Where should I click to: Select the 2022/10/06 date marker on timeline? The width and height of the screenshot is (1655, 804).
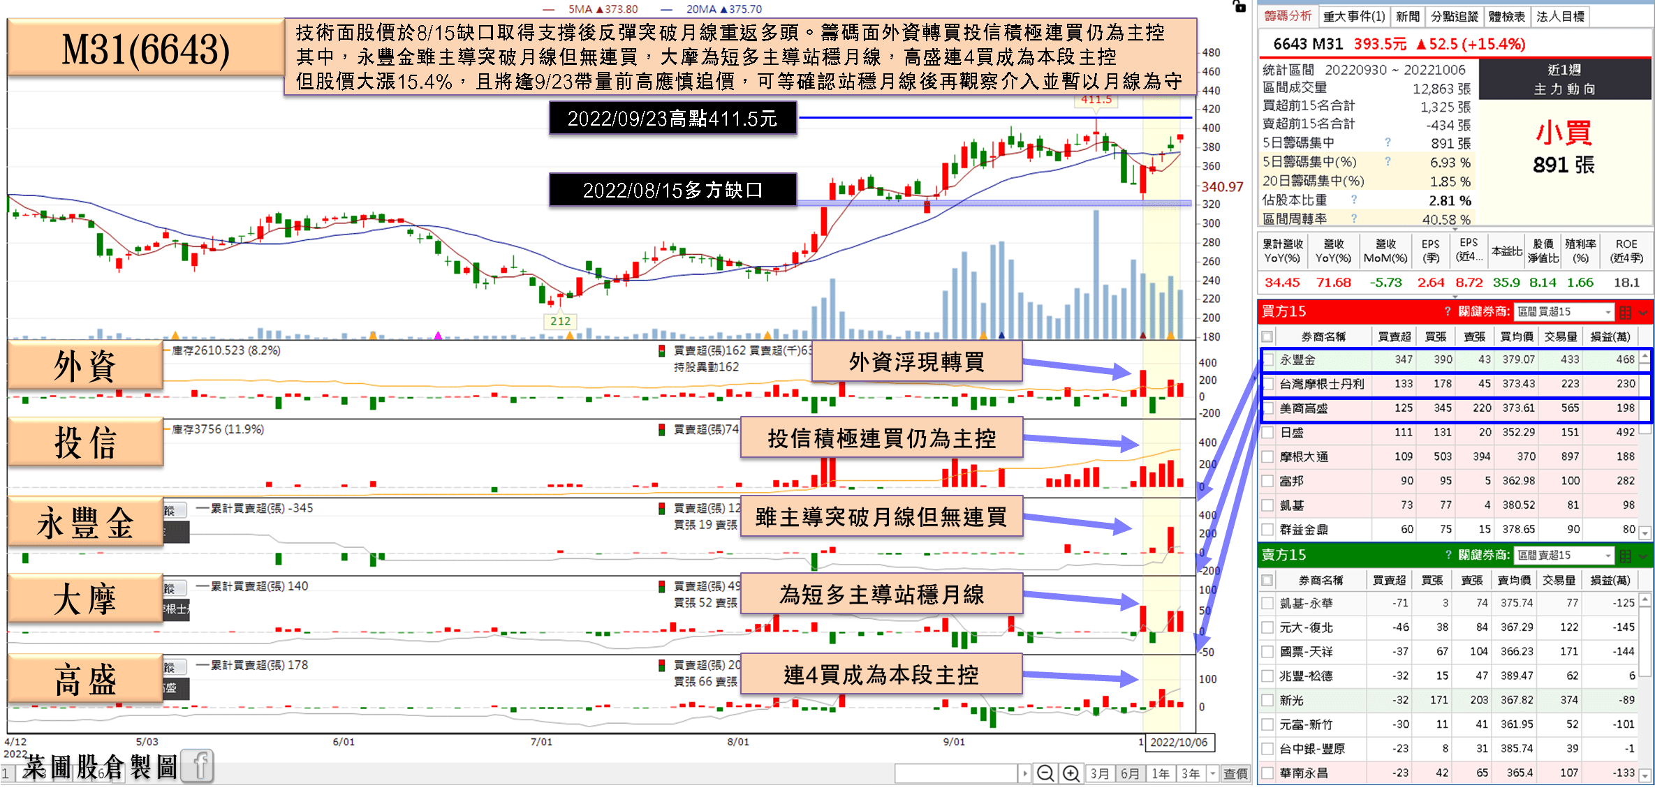(x=1179, y=742)
